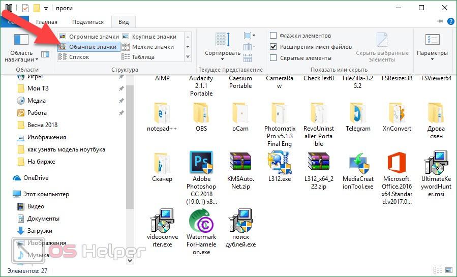This screenshot has height=277, width=457.
Task: Open the Adobe Photoshop CC 2018 installer icon
Action: click(201, 163)
